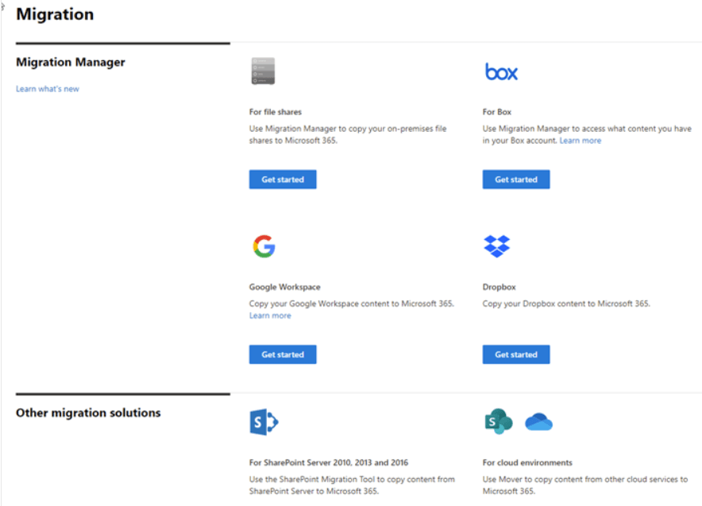Click the SharePoint Migration Tool description
Image resolution: width=702 pixels, height=506 pixels.
352,485
